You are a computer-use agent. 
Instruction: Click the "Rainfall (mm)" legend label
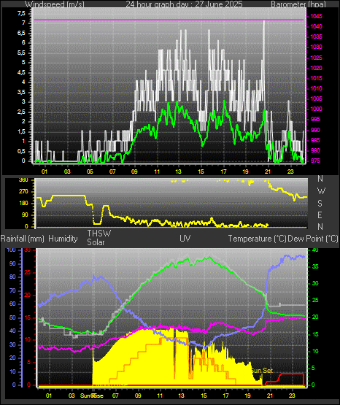tap(22, 239)
